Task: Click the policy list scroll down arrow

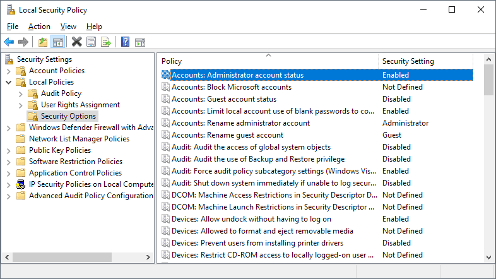Action: [x=488, y=258]
